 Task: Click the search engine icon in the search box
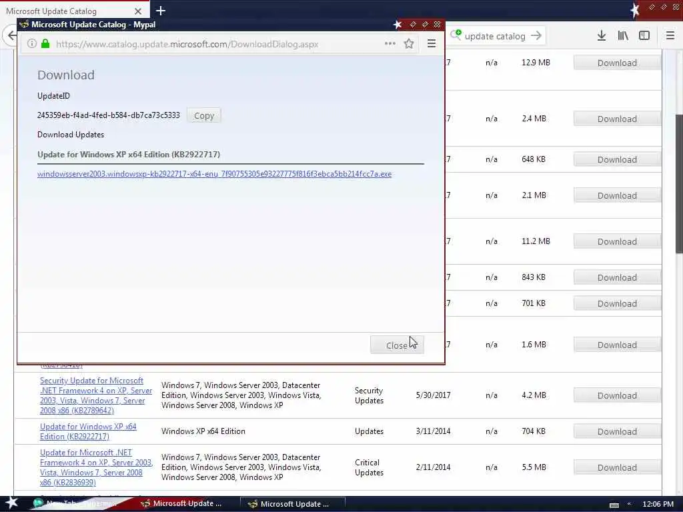click(456, 35)
